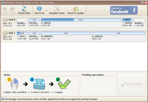Click the Reload disks icon
148x102 pixels.
click(24, 9)
